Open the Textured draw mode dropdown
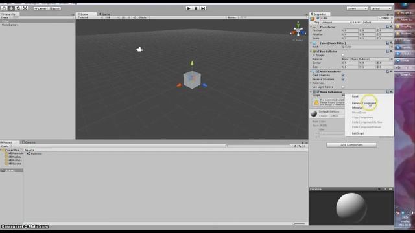Screen dimensions: 415x233 point(90,17)
